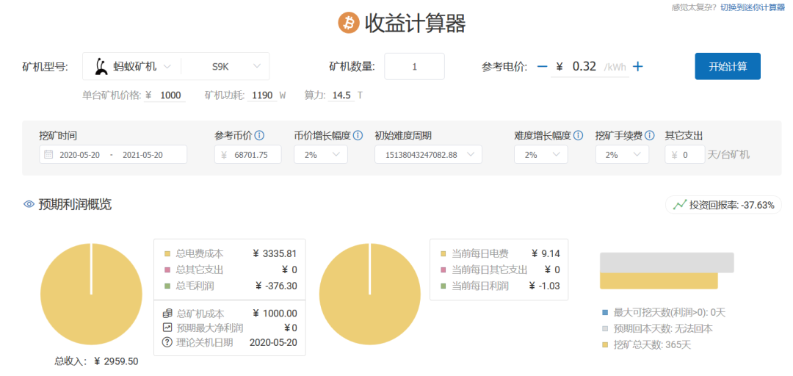Click info icon next to 参考币价

pos(259,136)
